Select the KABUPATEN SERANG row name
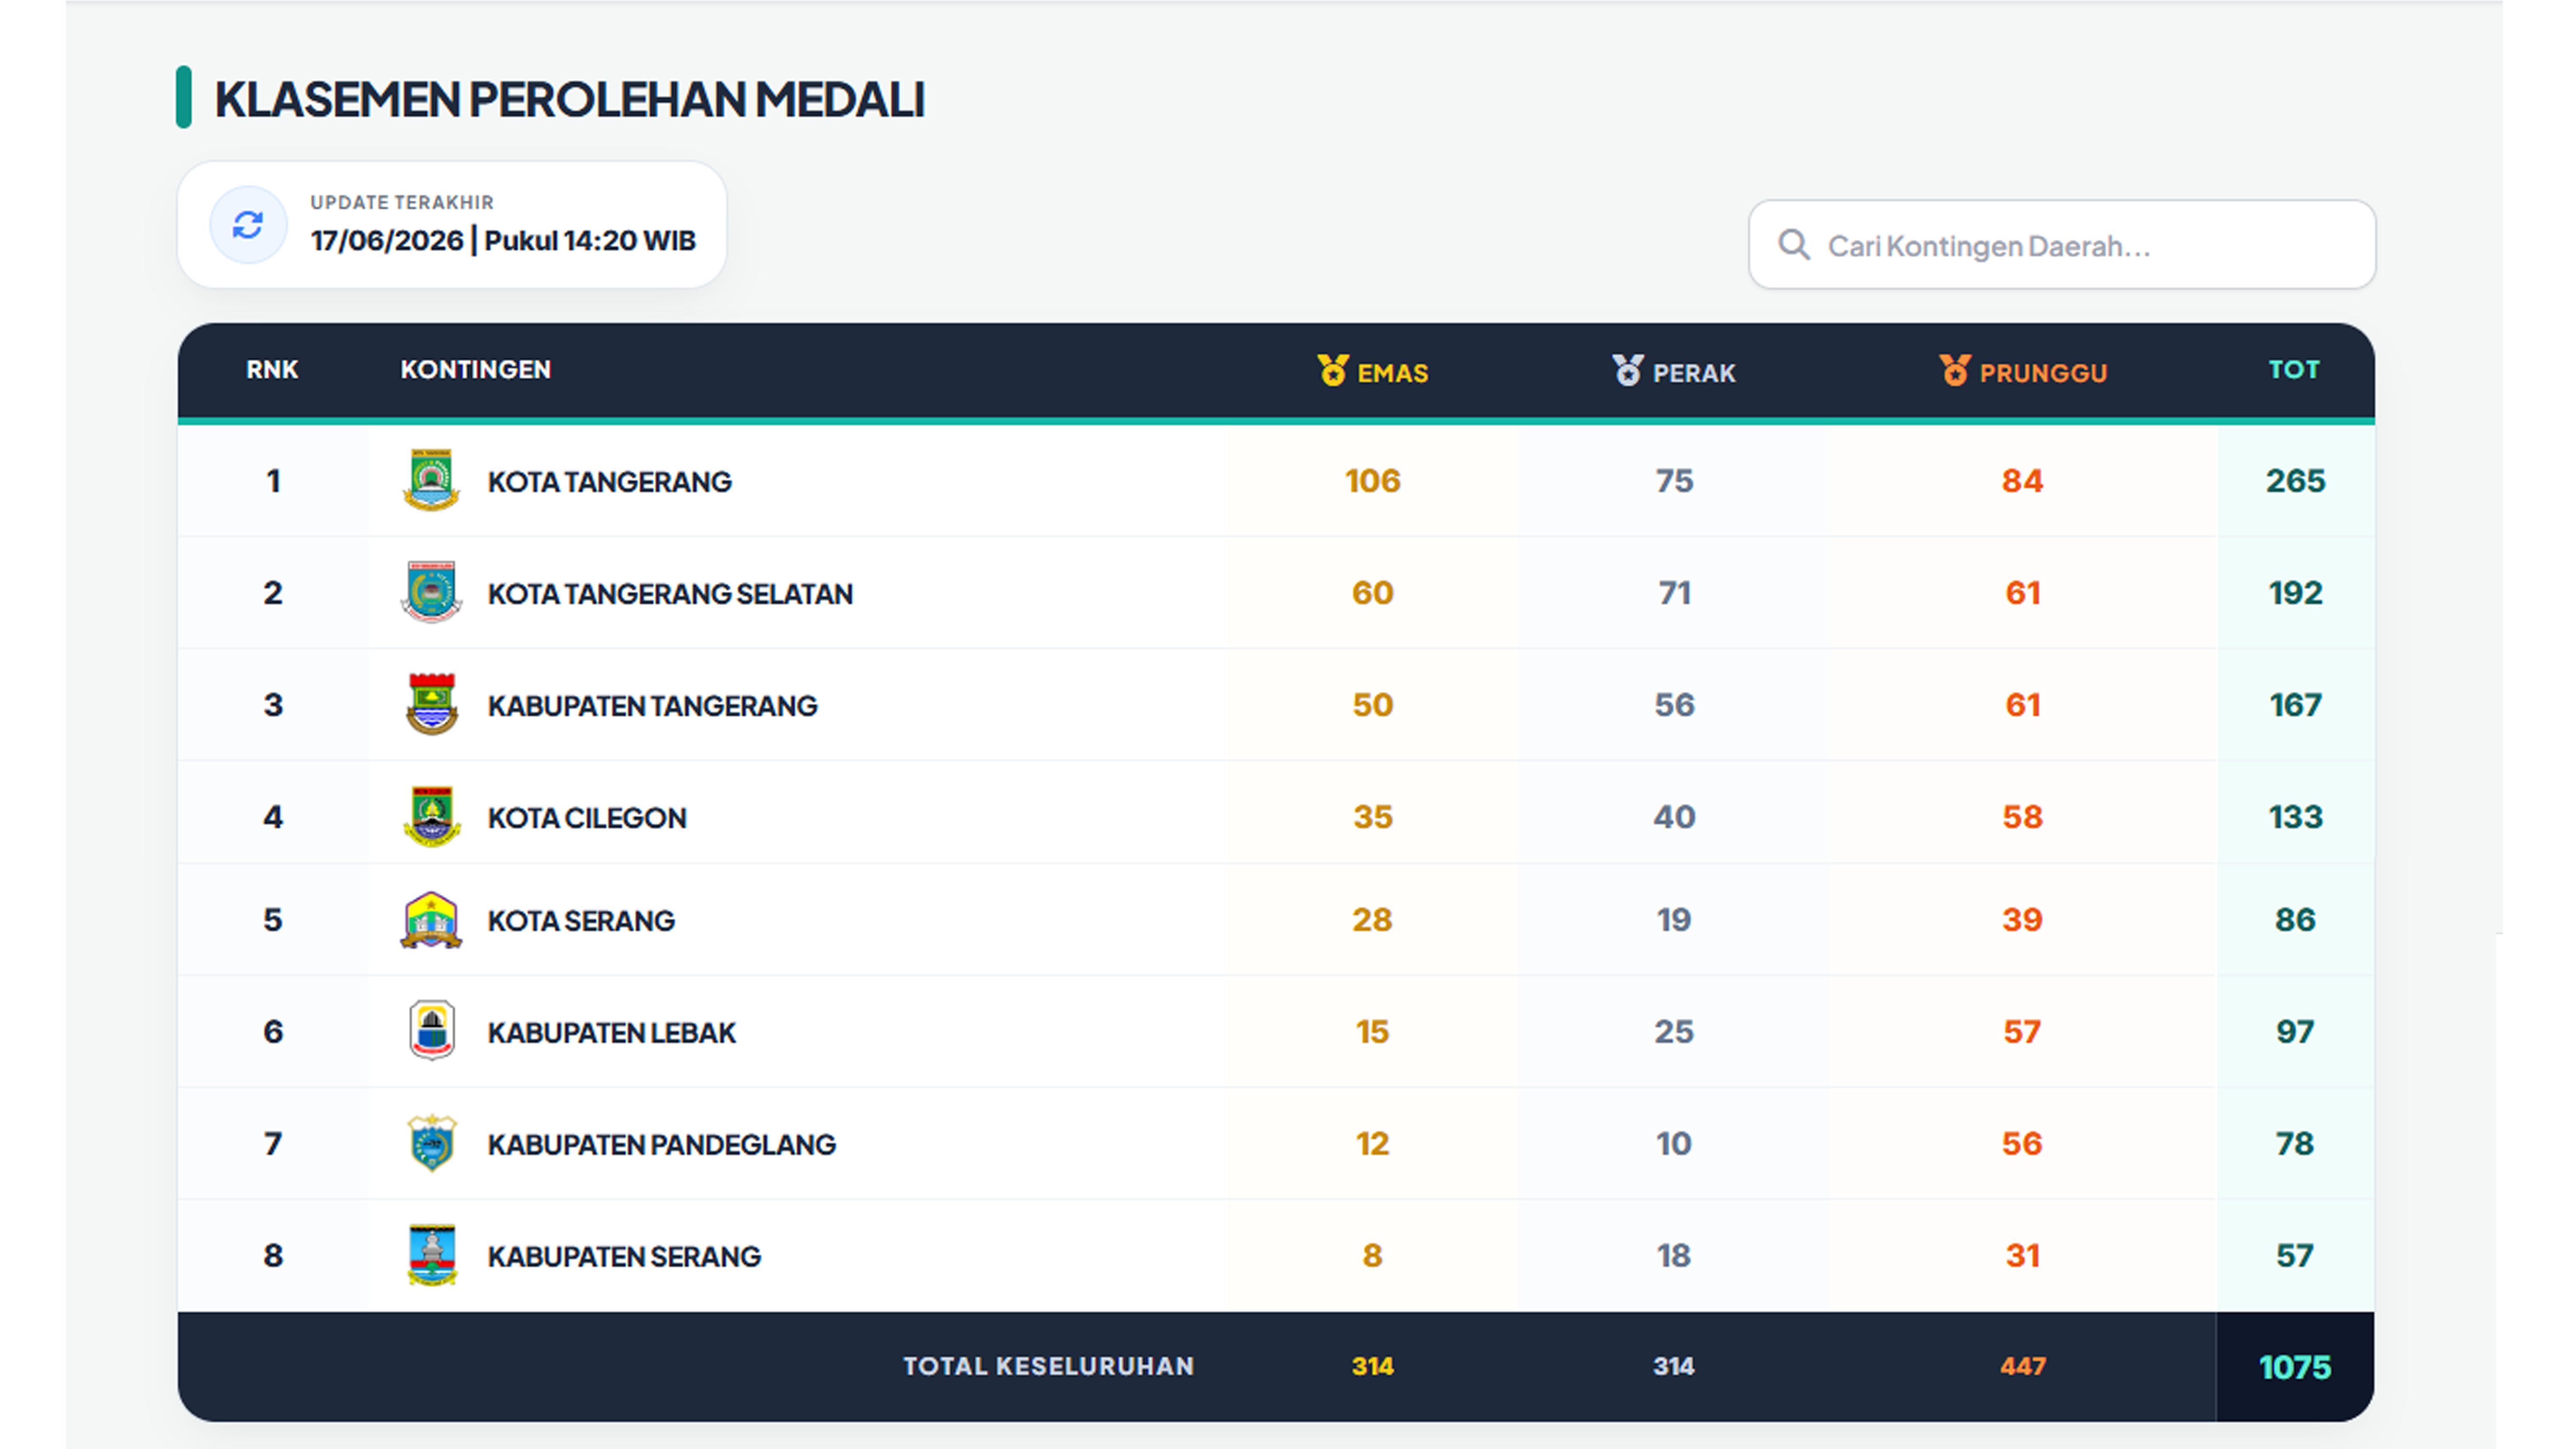Image resolution: width=2576 pixels, height=1449 pixels. 624,1257
